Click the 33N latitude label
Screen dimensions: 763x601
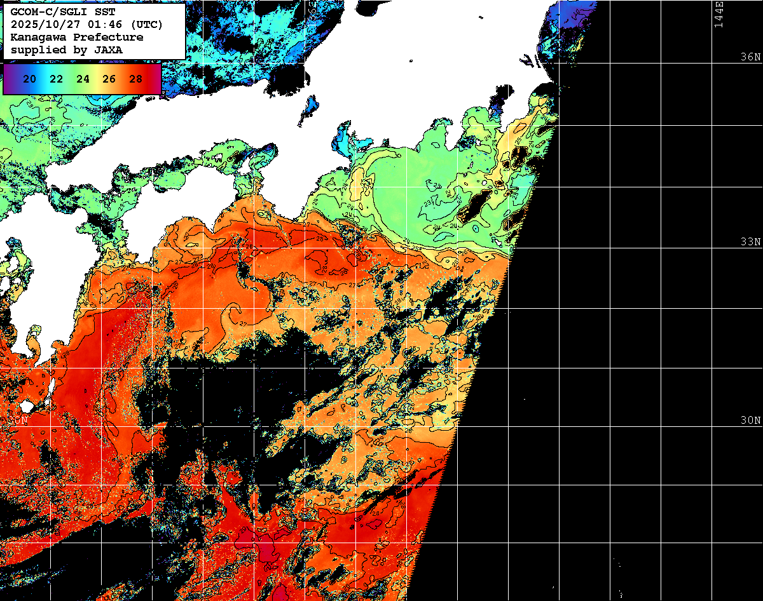pyautogui.click(x=750, y=242)
